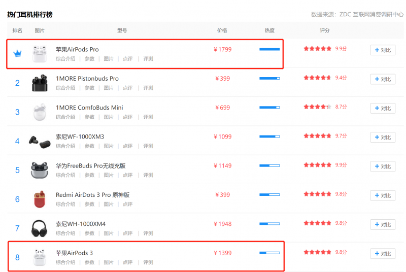Click 对比 button for 1MORE ComfoBuds Mini
The height and width of the screenshot is (272, 406).
pos(383,108)
